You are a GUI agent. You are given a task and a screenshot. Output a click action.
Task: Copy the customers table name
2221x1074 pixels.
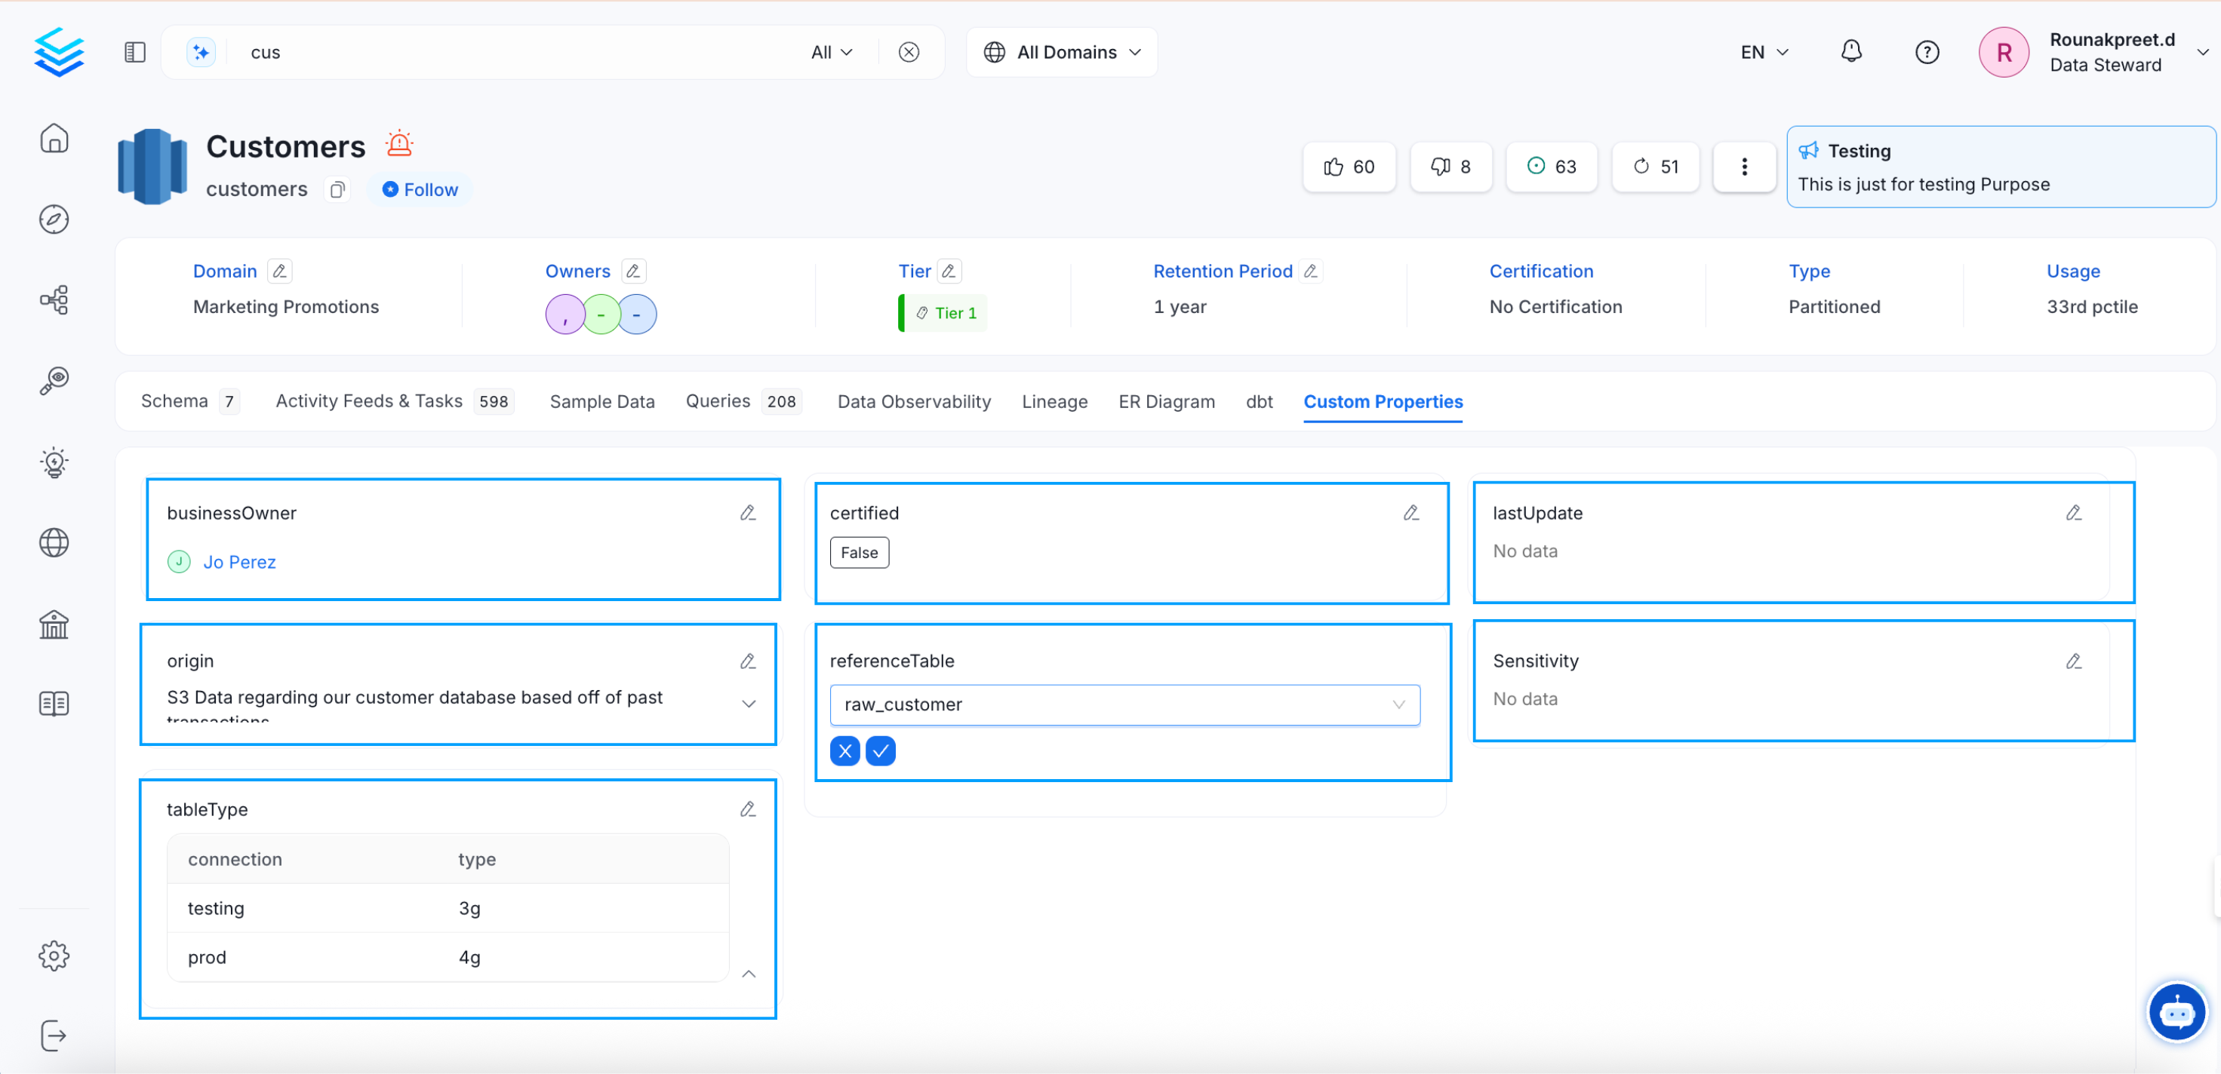pyautogui.click(x=337, y=189)
